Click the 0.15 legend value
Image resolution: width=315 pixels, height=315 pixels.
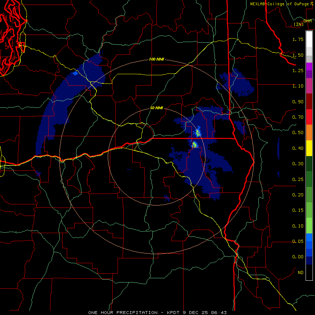tap(298, 210)
